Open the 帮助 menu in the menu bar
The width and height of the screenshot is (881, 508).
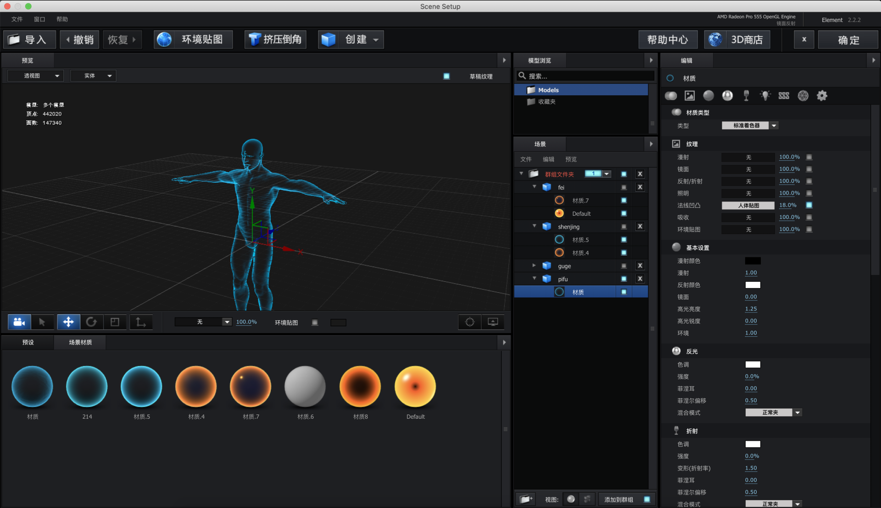[x=62, y=19]
